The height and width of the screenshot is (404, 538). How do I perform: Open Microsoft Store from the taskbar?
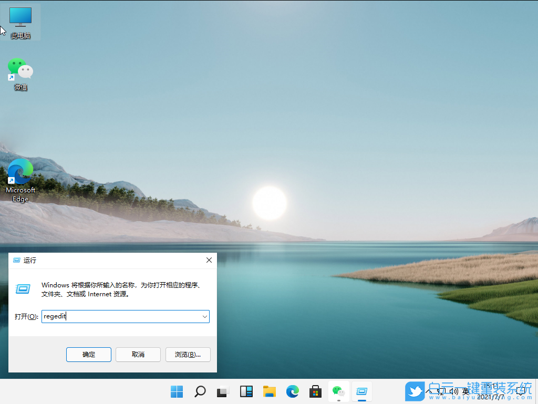(315, 391)
